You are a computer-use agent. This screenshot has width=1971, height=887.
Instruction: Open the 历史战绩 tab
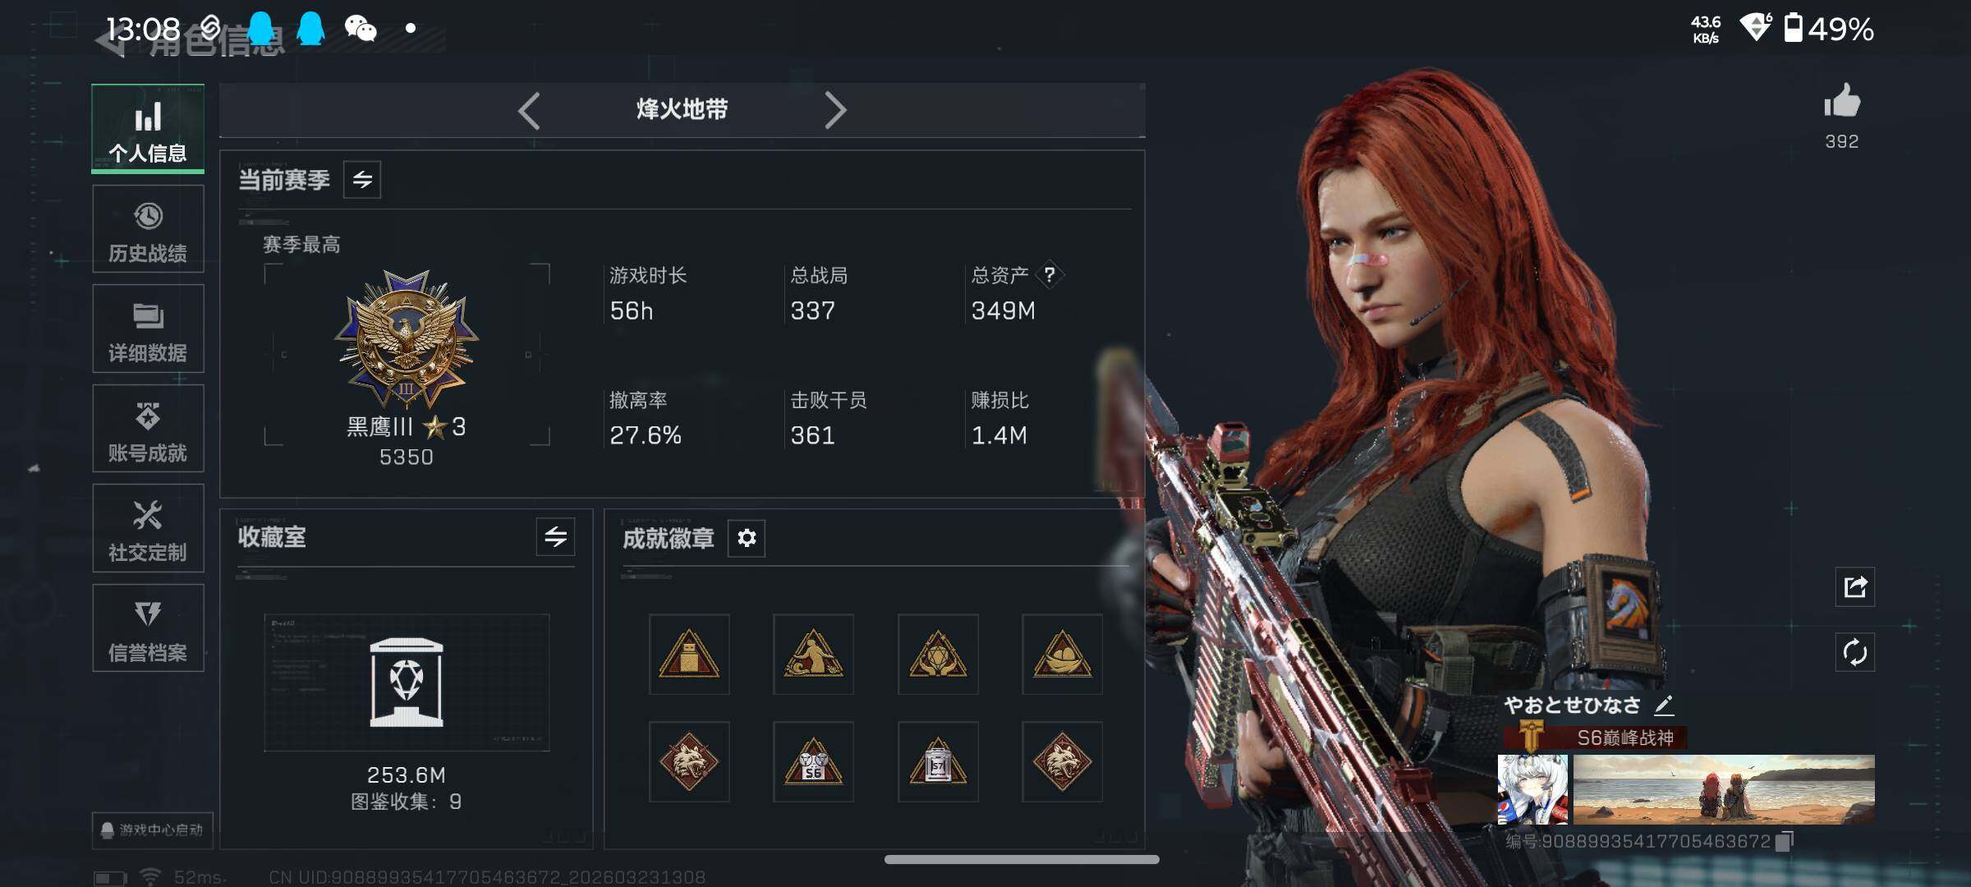(x=148, y=228)
